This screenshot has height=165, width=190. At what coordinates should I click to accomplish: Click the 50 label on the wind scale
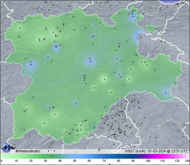74,161
